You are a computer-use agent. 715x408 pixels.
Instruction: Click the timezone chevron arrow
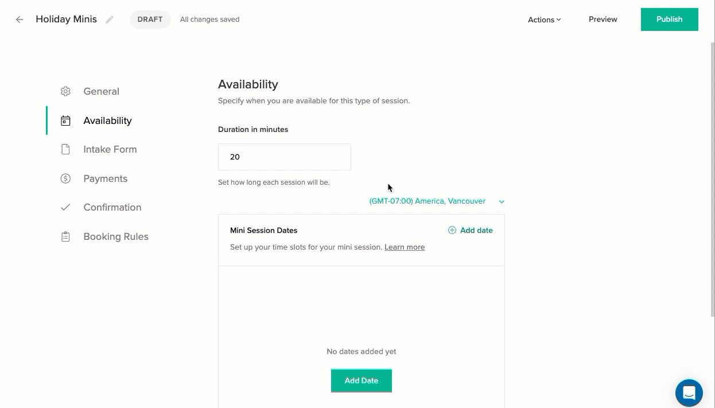(x=502, y=201)
